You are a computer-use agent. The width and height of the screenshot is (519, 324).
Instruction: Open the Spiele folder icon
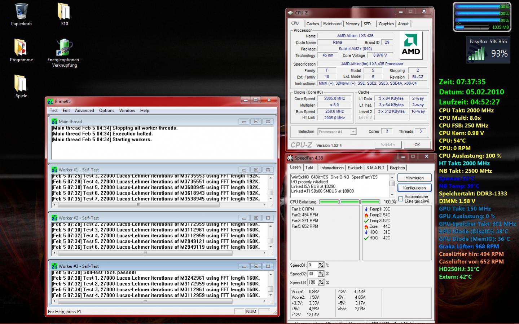[x=21, y=83]
